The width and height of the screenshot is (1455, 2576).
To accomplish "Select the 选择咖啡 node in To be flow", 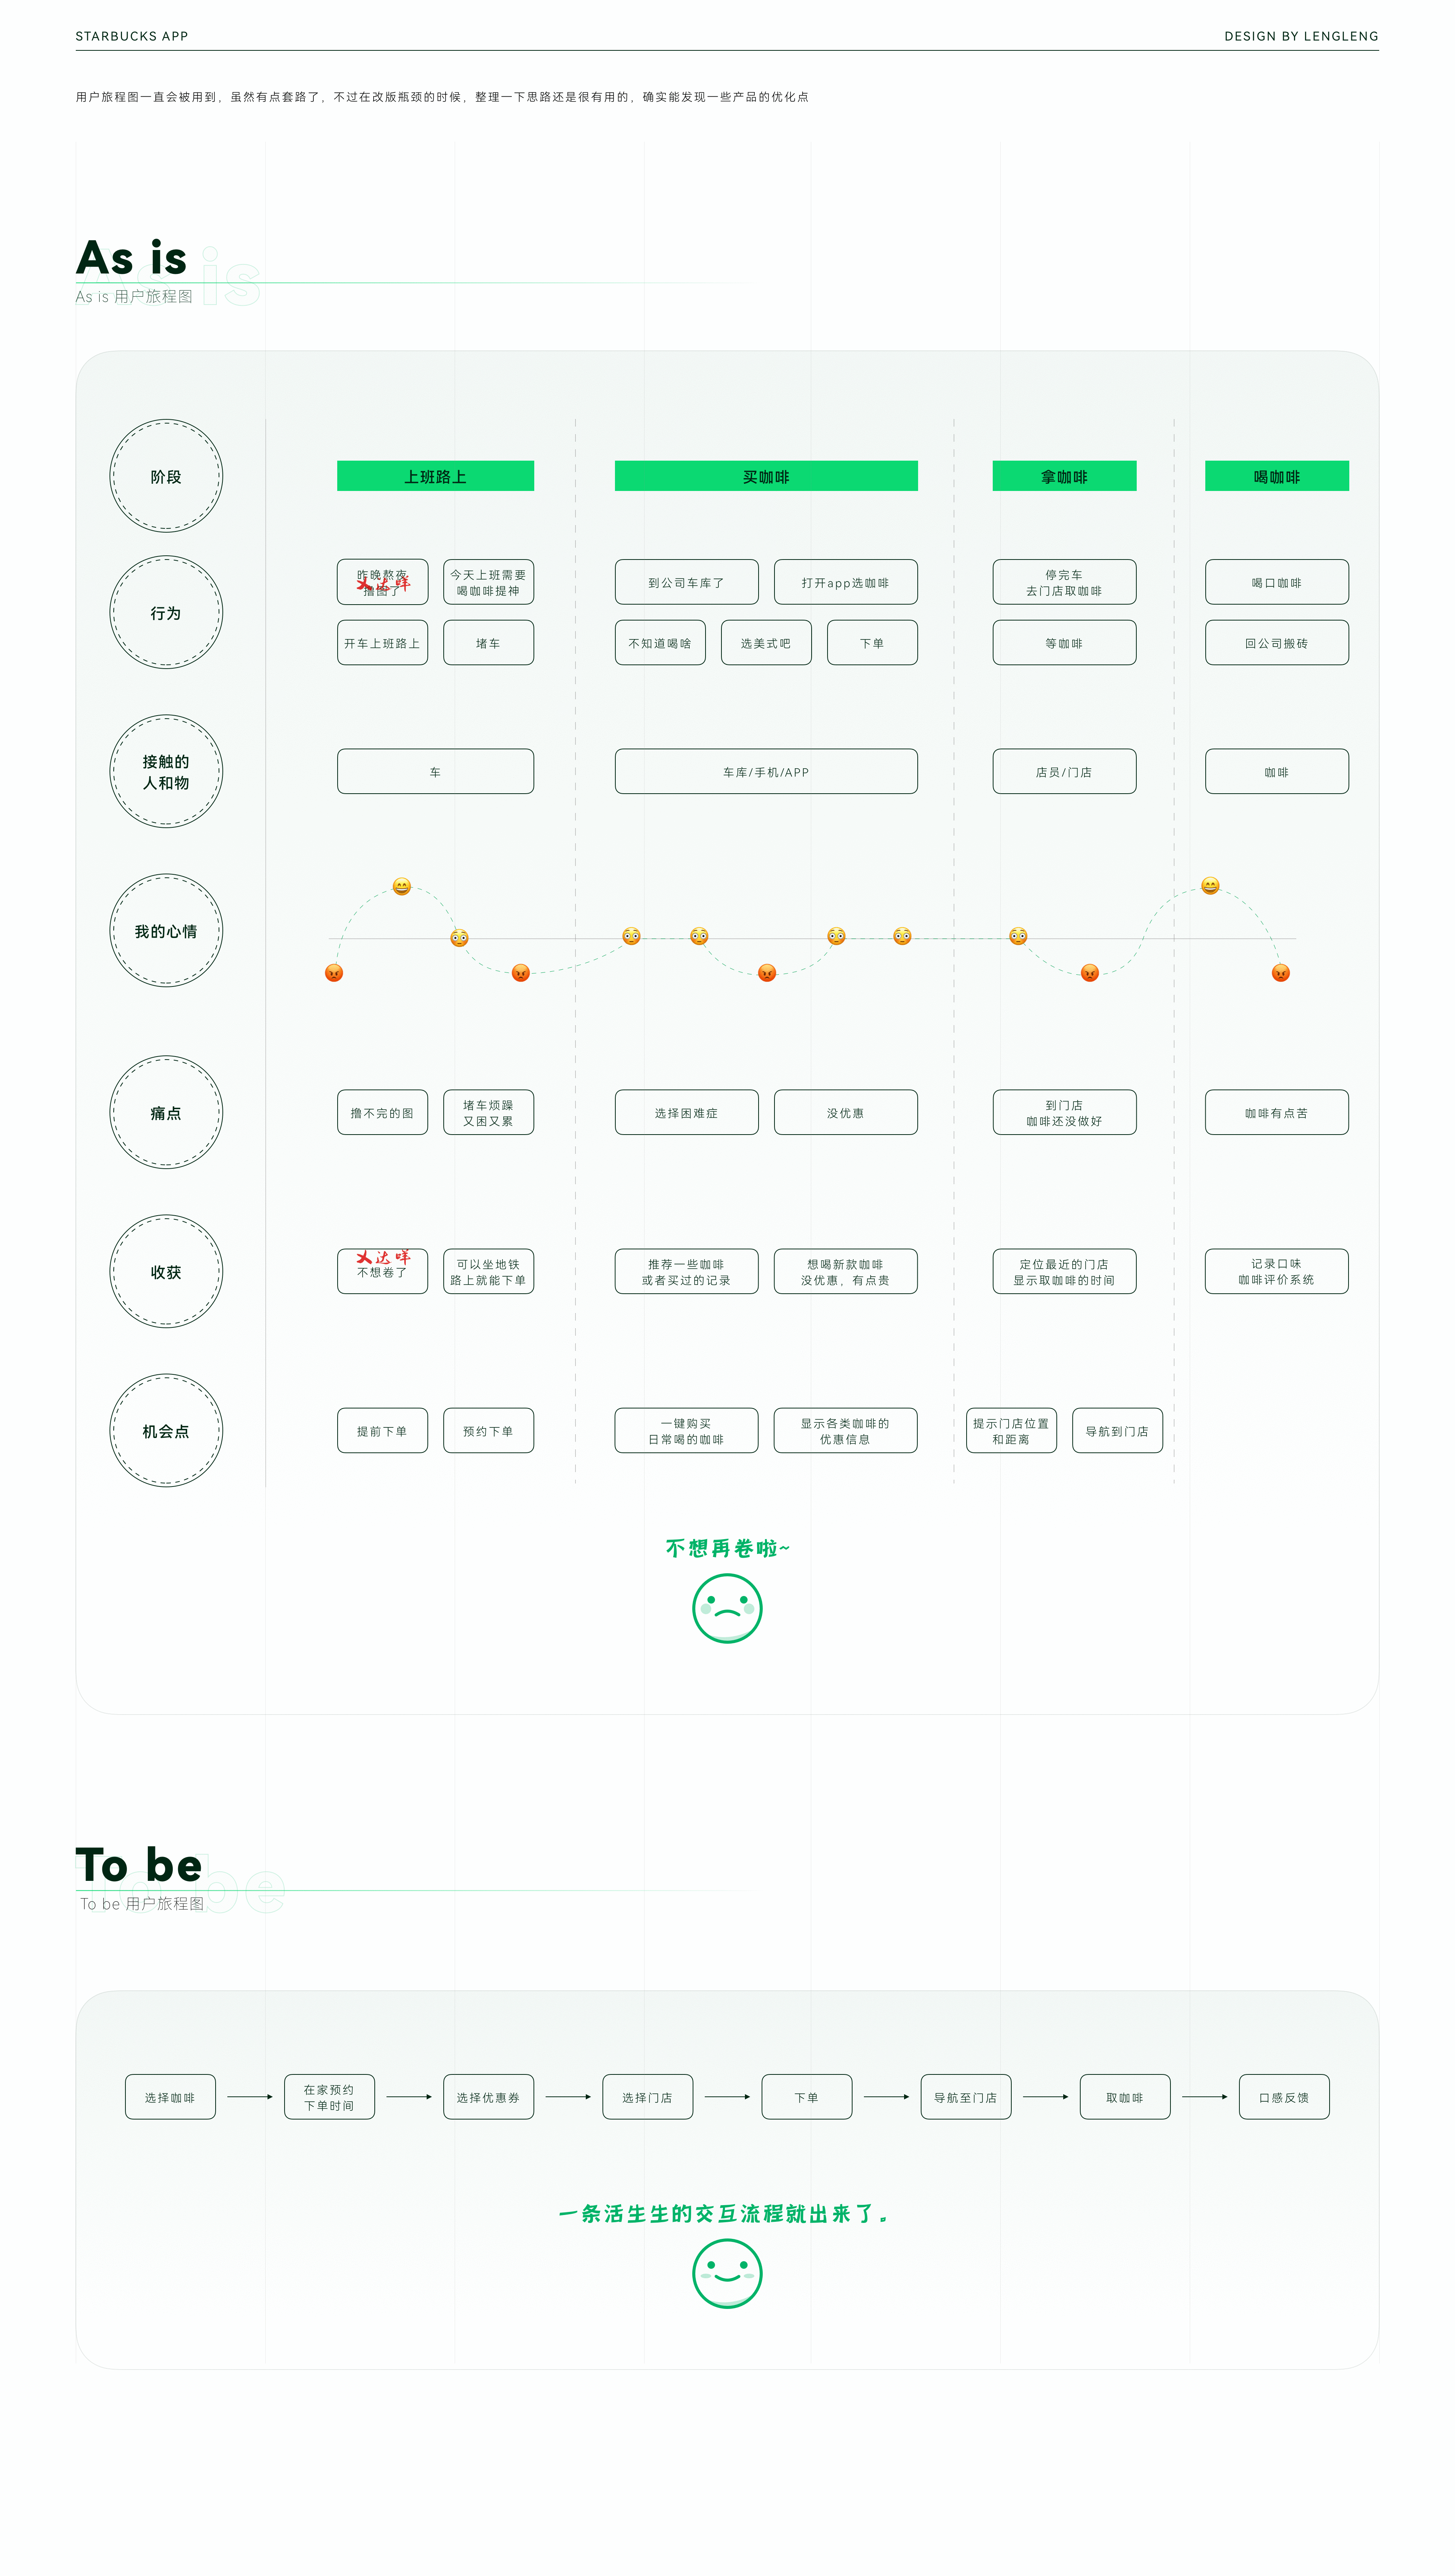I will [x=170, y=2097].
